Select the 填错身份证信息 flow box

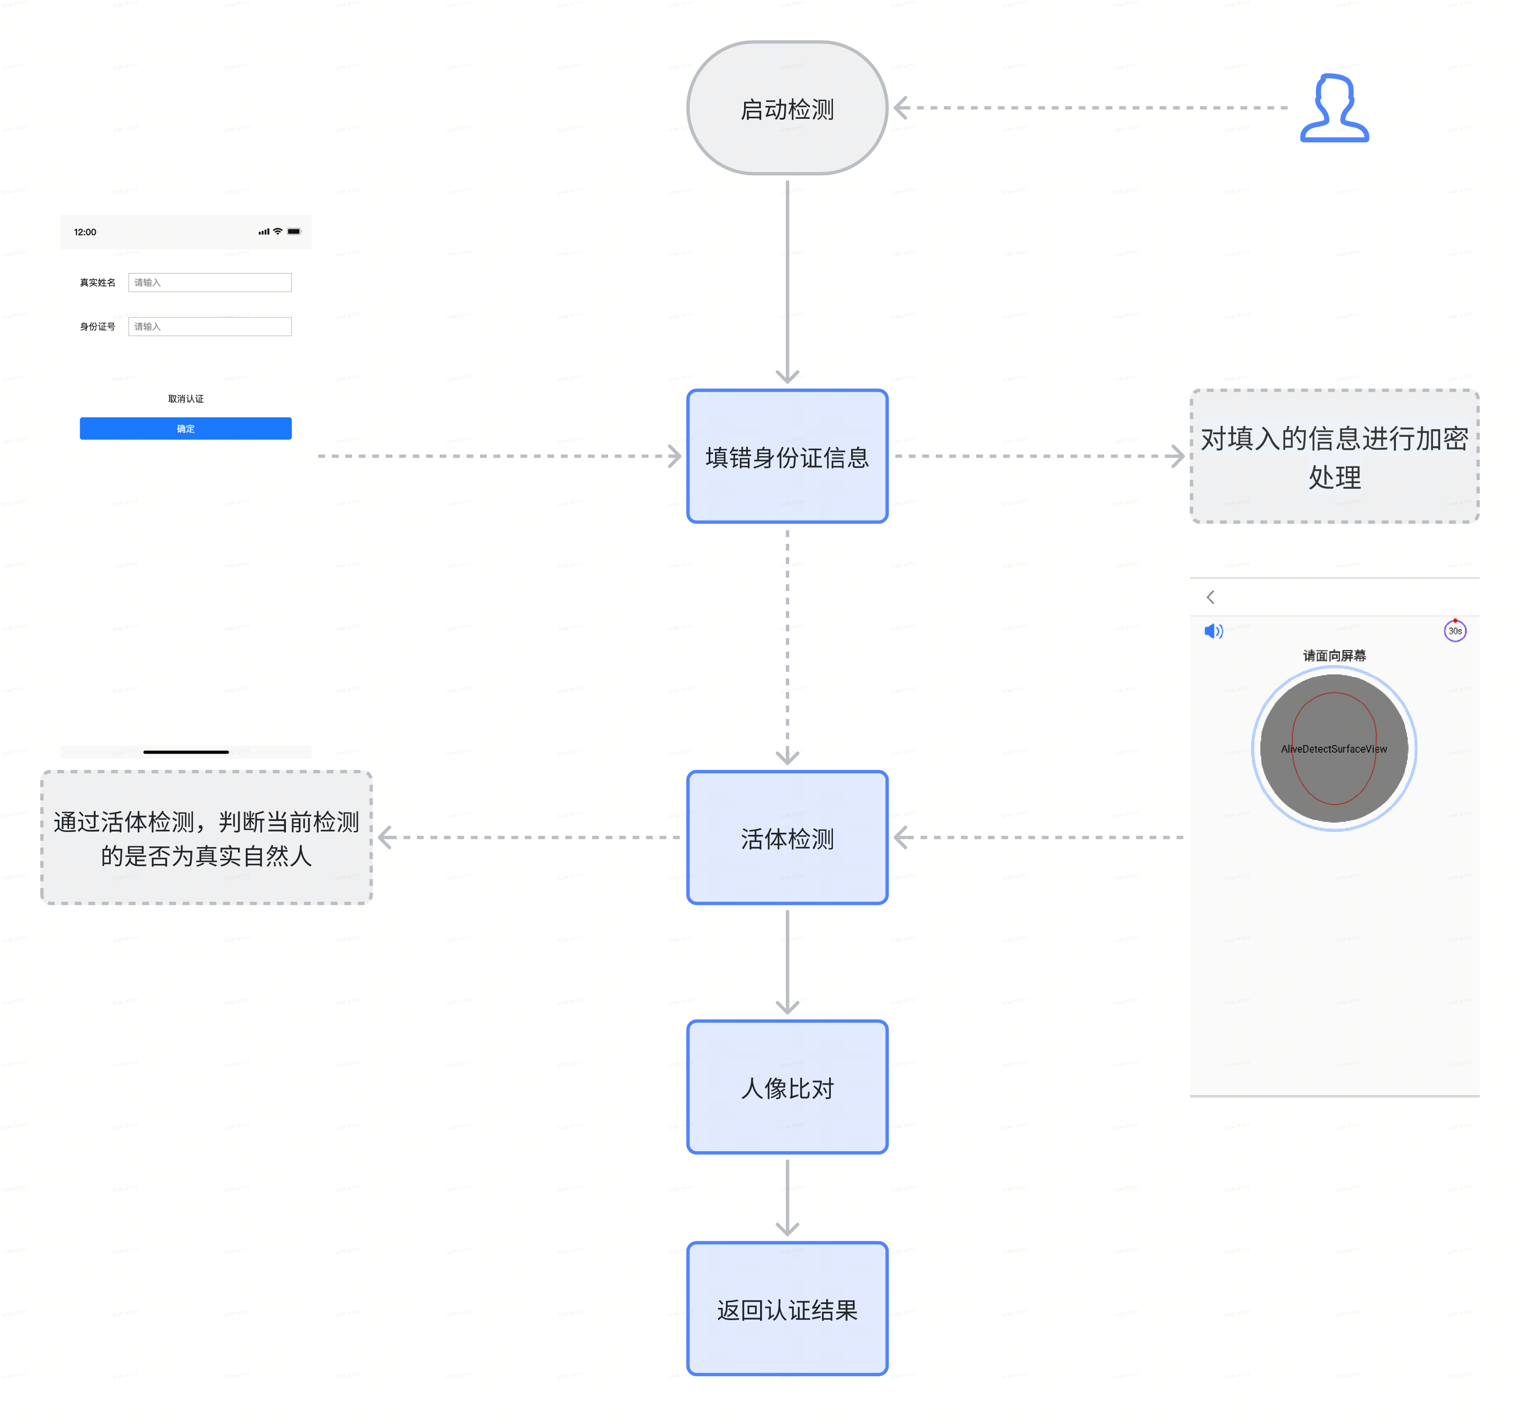[787, 457]
